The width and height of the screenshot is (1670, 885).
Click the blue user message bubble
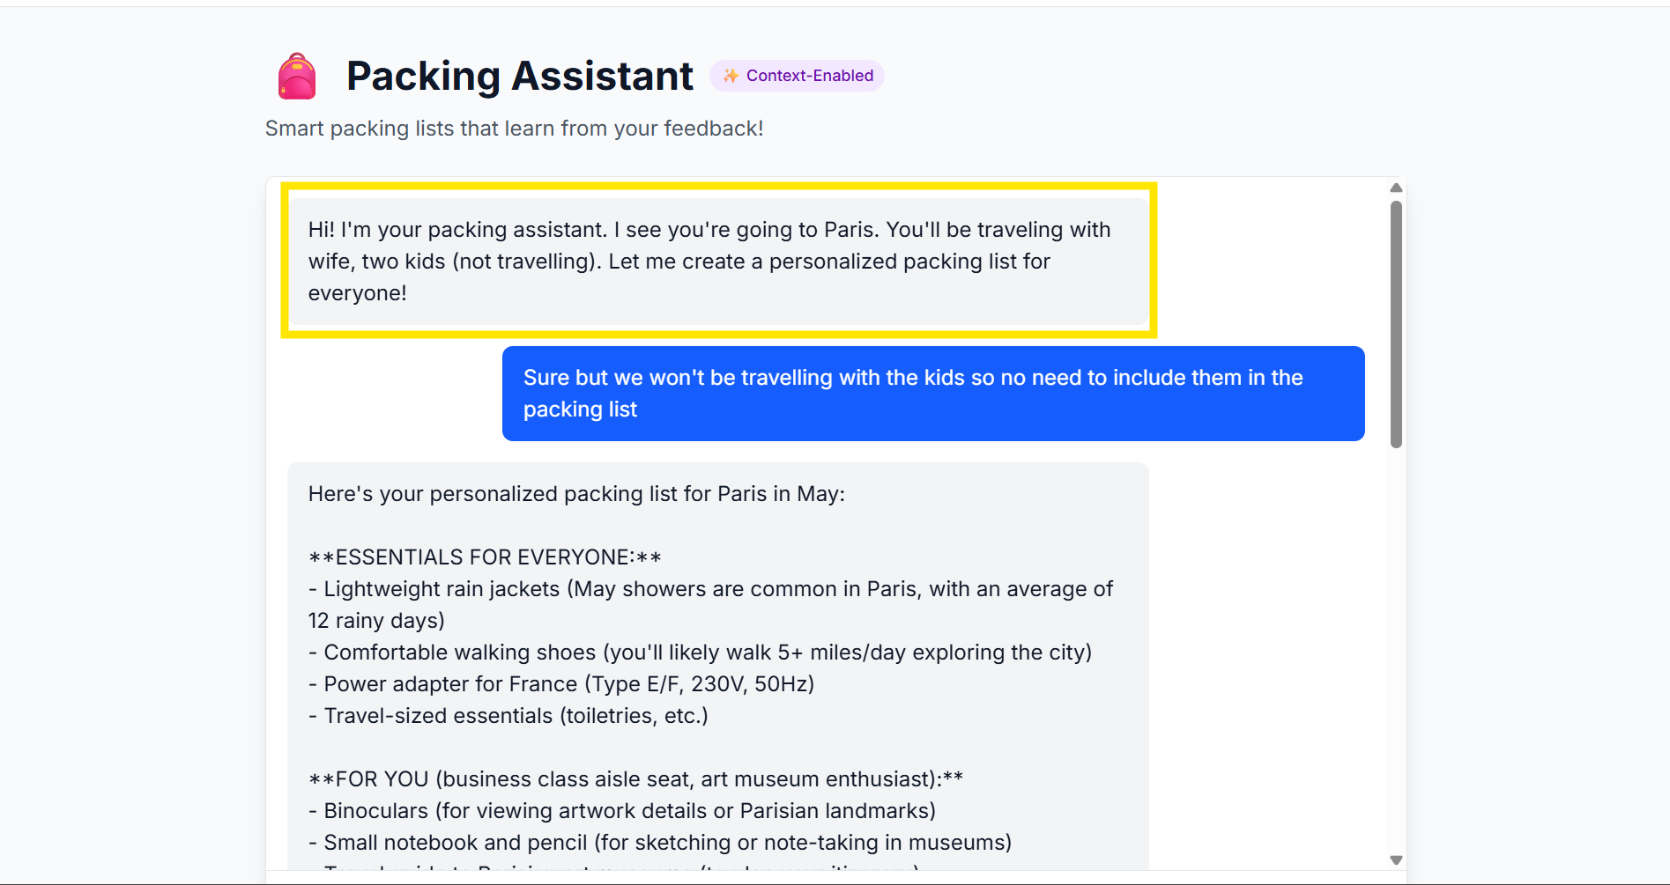pyautogui.click(x=932, y=394)
